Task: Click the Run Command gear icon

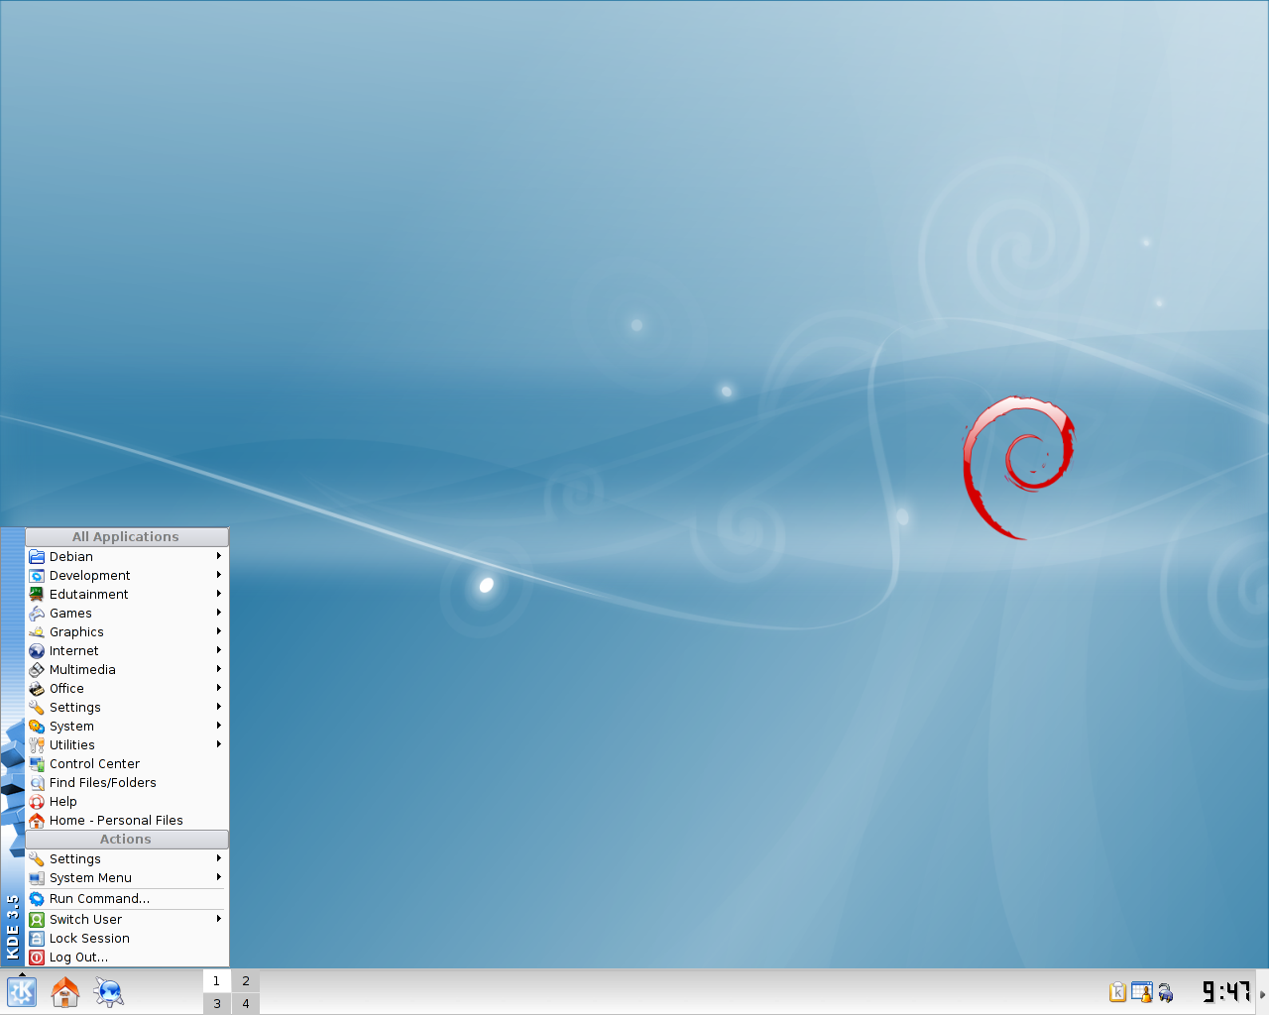Action: [37, 899]
